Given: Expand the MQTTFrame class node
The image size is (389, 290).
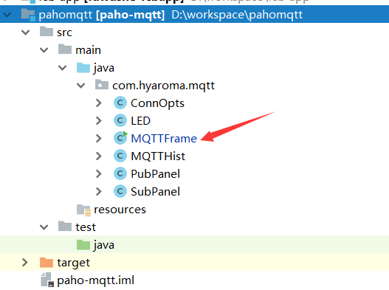Looking at the screenshot, I should click(x=99, y=139).
